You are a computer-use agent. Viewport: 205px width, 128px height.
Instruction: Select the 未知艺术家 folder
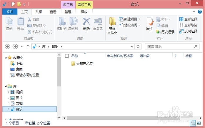click(82, 64)
